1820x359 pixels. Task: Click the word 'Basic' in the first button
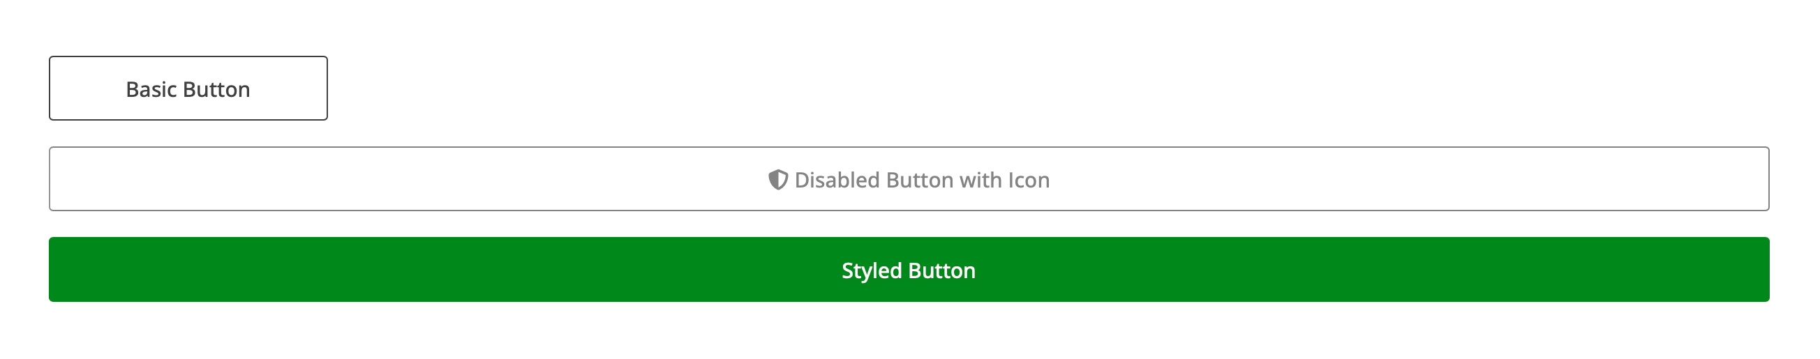pyautogui.click(x=151, y=89)
